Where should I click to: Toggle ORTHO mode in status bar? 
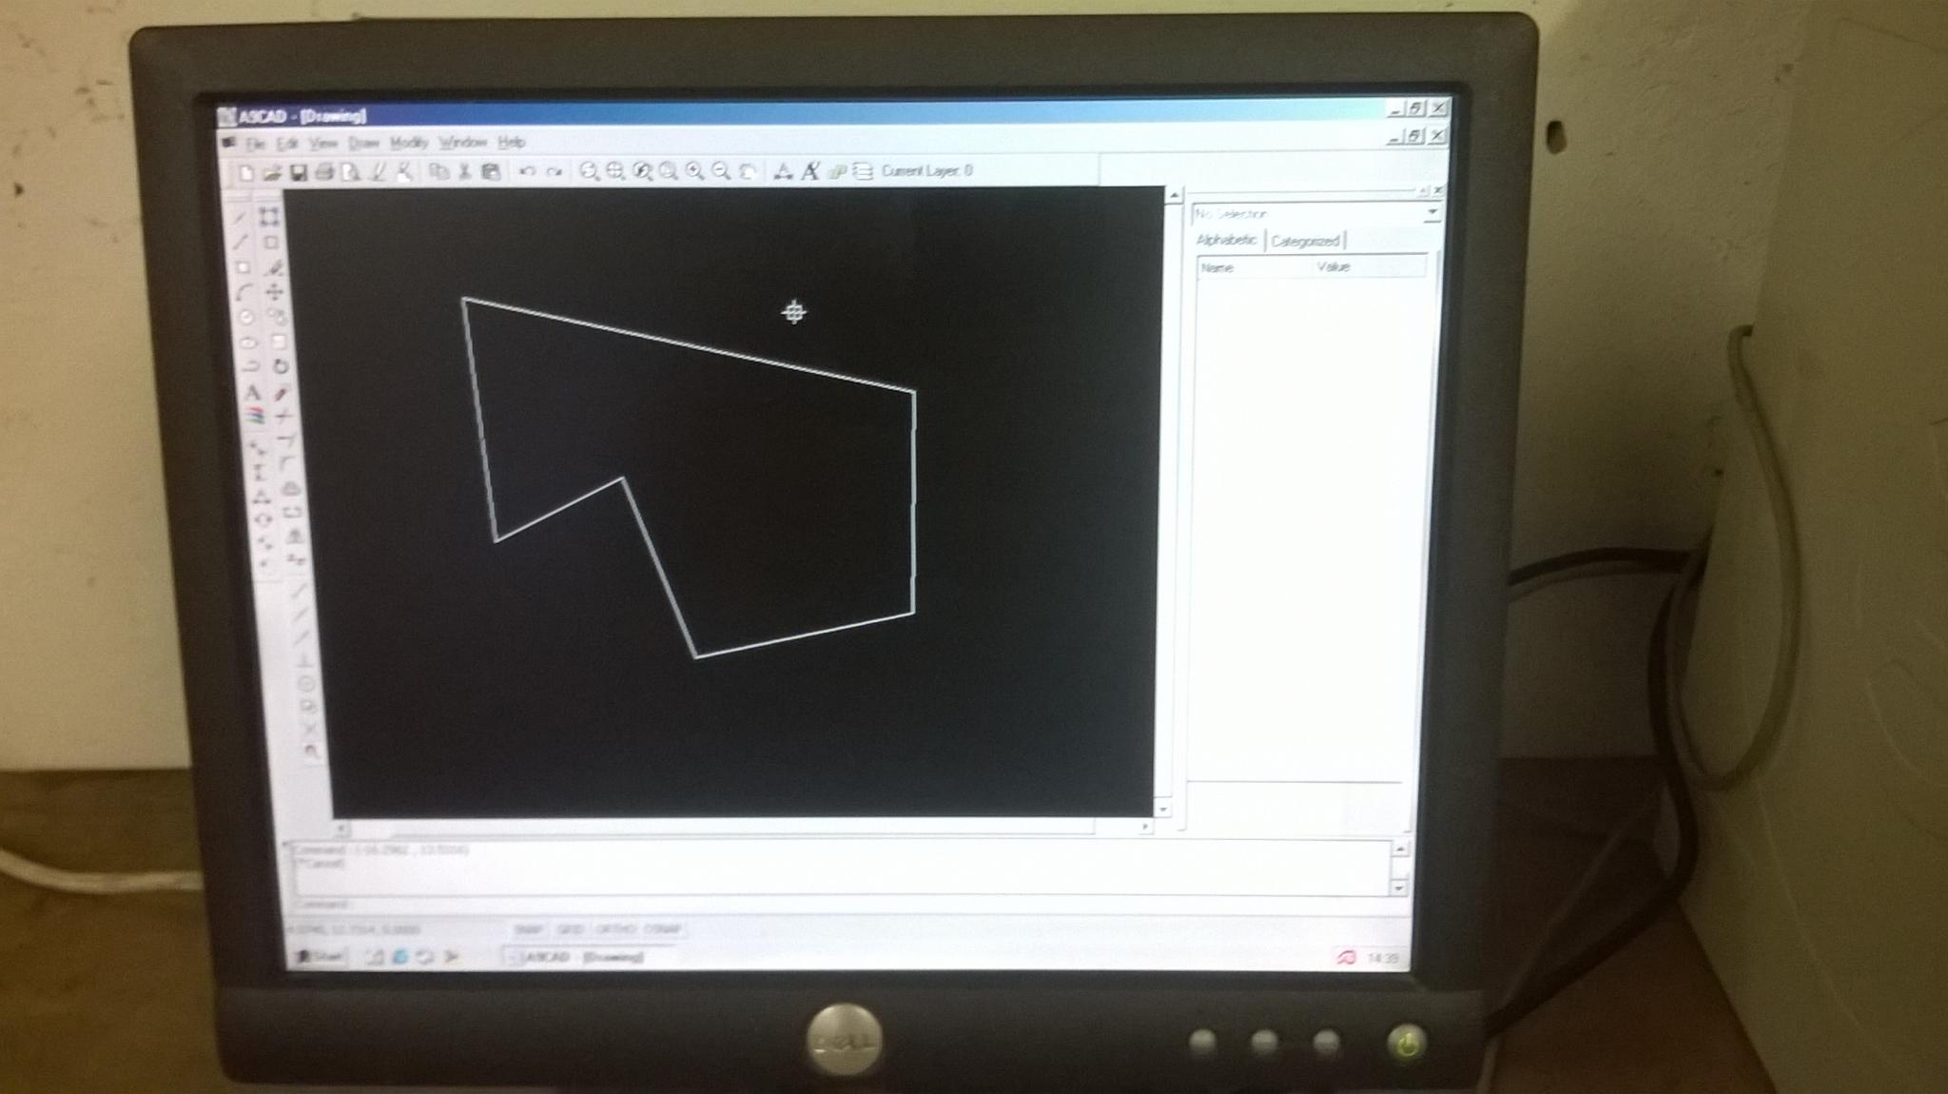click(x=615, y=929)
